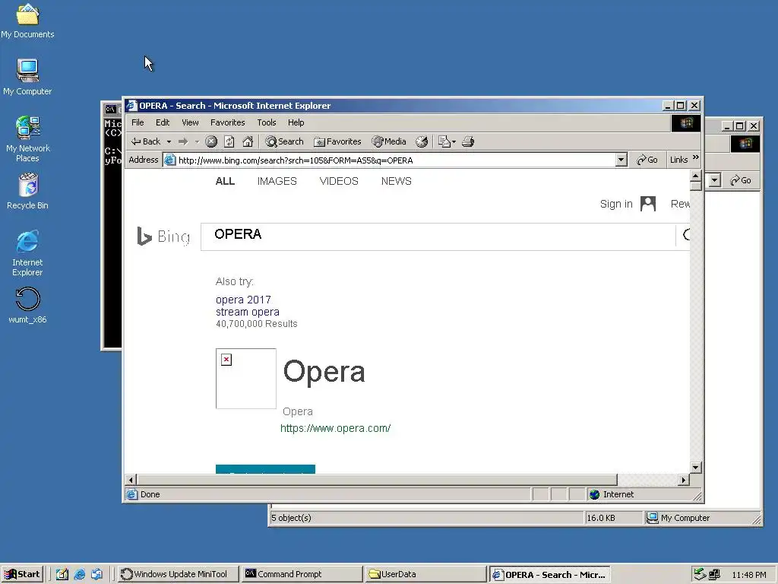
Task: Click the Start button
Action: 22,574
